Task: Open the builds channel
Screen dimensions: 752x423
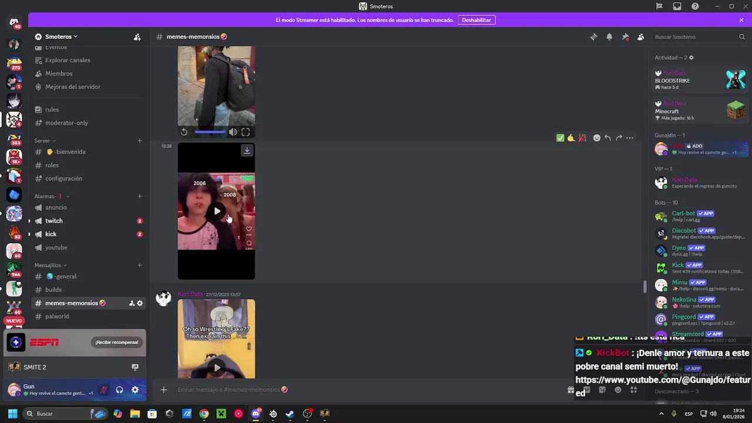Action: point(53,290)
